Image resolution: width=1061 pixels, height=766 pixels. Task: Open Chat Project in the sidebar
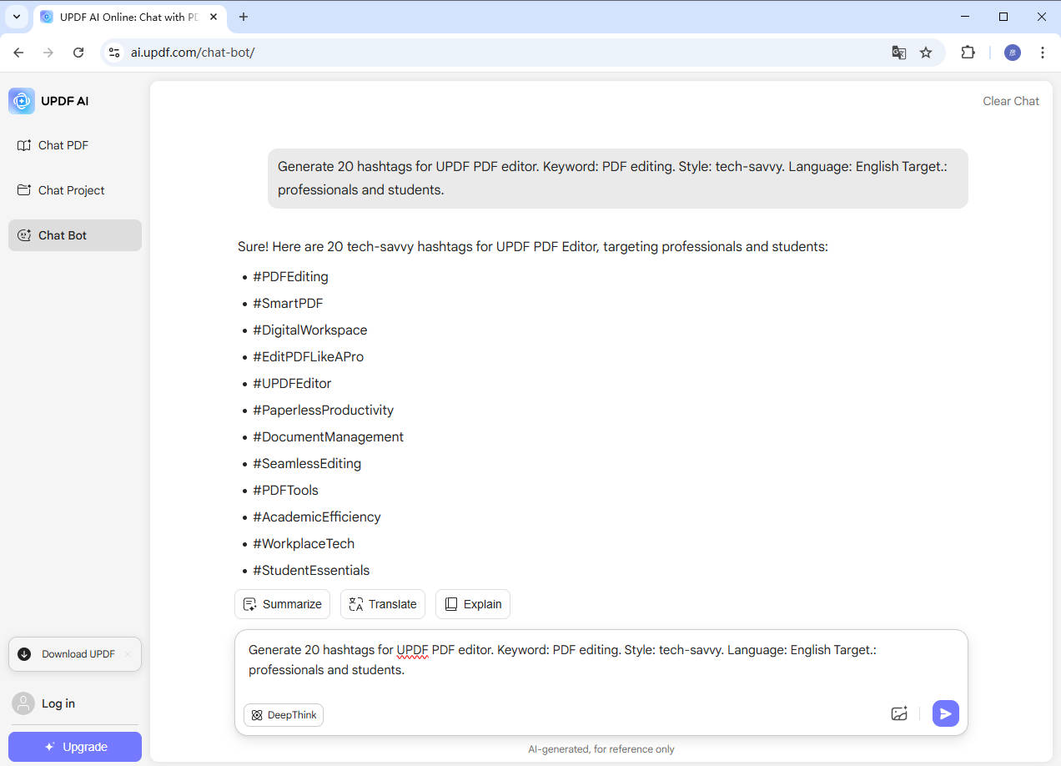pos(75,190)
